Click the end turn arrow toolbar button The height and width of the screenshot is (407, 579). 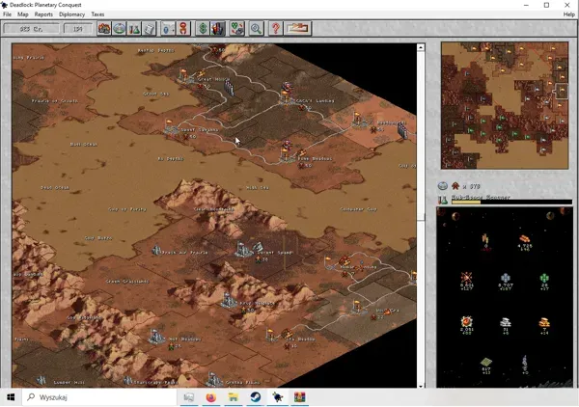tap(297, 28)
